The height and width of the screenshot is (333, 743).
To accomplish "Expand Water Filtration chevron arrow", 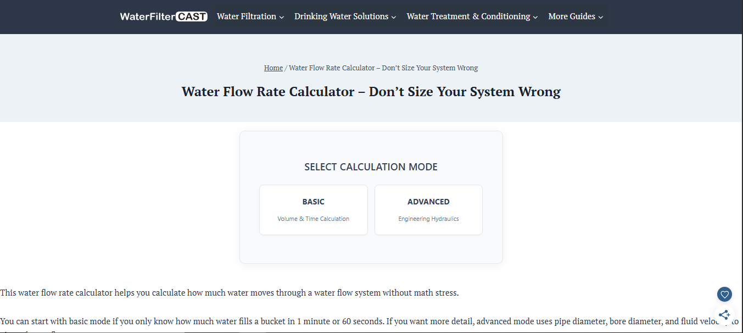I will click(x=282, y=17).
